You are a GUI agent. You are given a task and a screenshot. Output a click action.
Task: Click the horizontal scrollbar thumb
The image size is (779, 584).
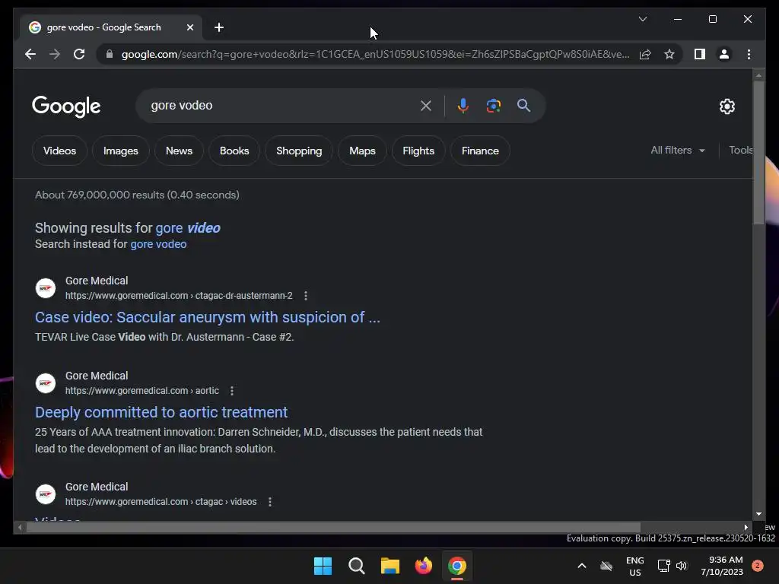click(x=333, y=528)
